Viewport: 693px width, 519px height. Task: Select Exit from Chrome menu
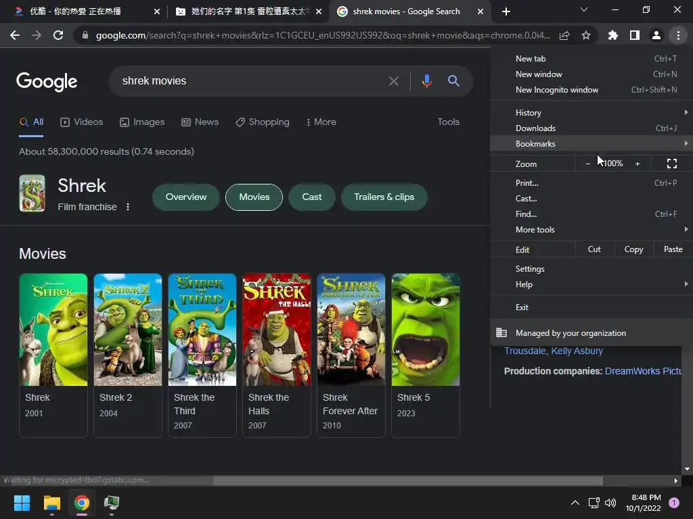tap(591, 307)
